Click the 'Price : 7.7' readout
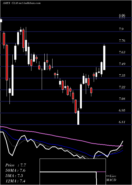Screen dimensions: 132x185 (16, 165)
